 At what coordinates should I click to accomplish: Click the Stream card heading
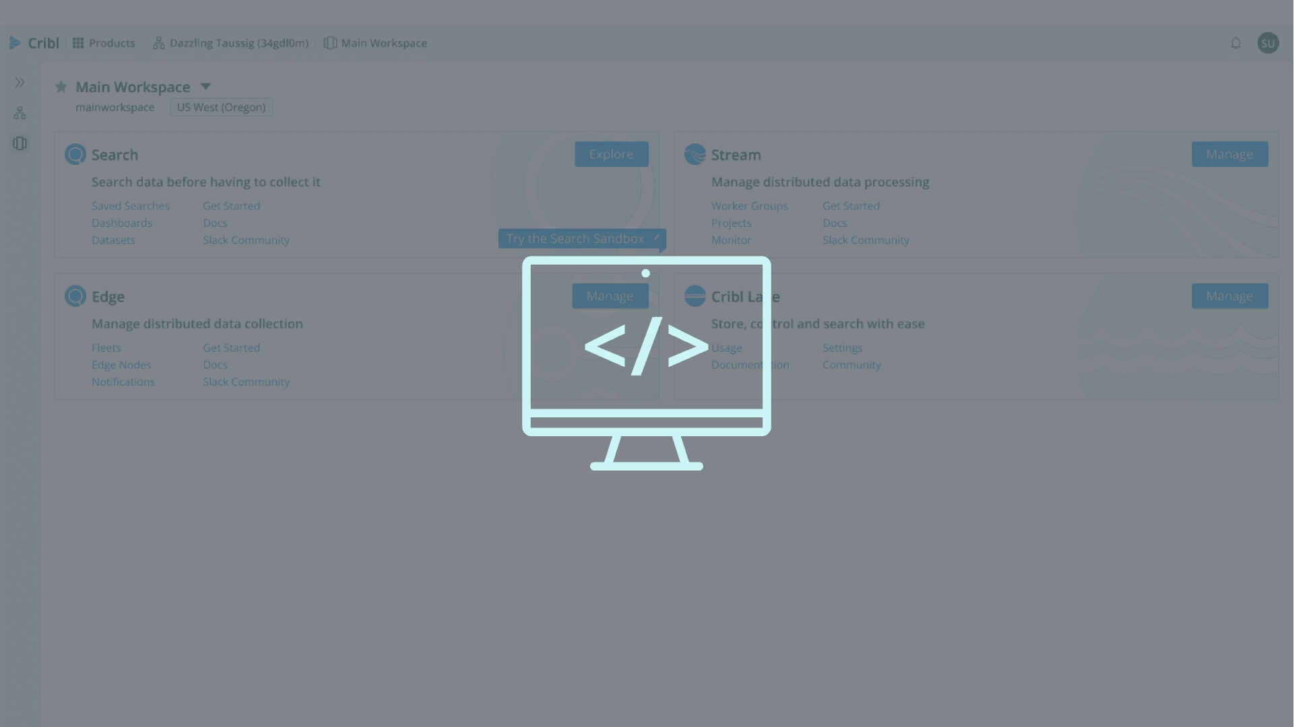(x=736, y=155)
